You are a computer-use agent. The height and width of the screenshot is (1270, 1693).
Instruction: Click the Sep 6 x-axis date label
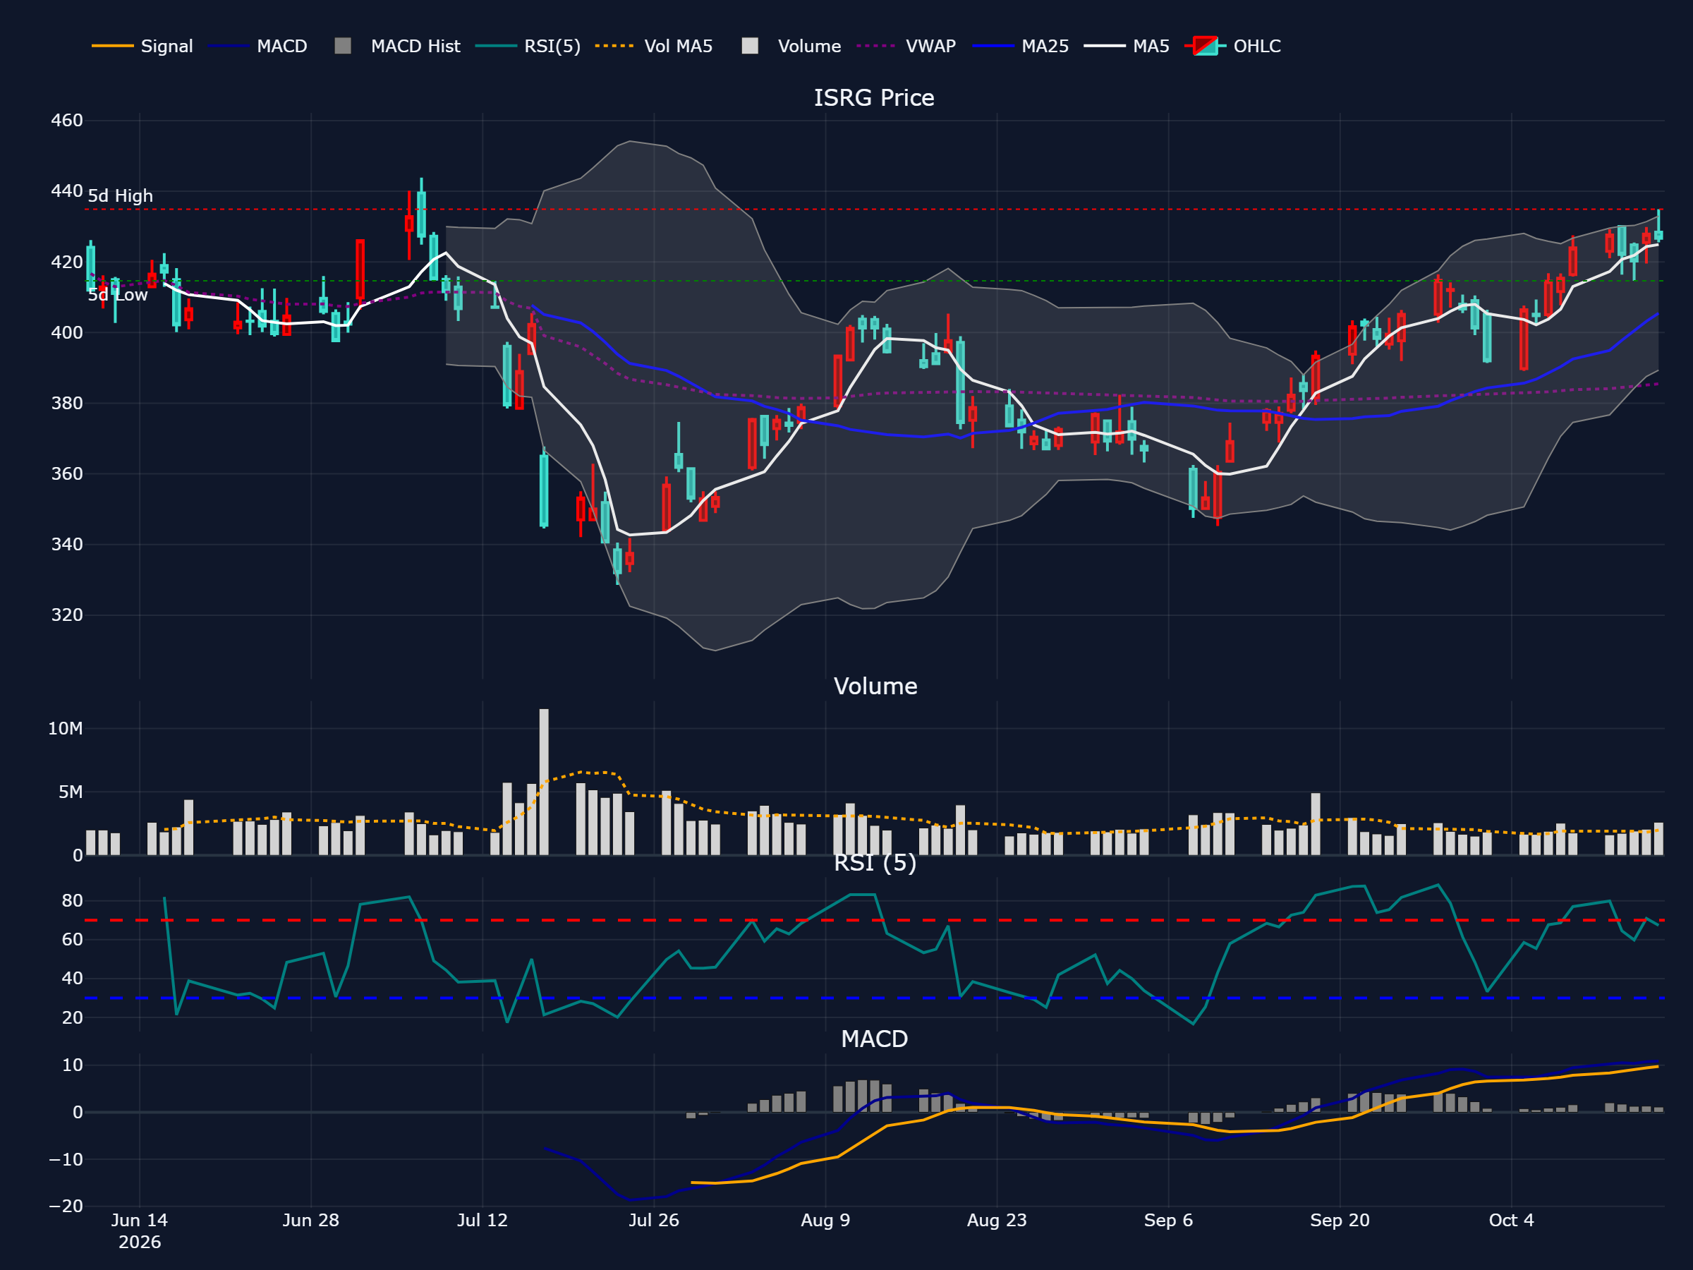(1168, 1220)
